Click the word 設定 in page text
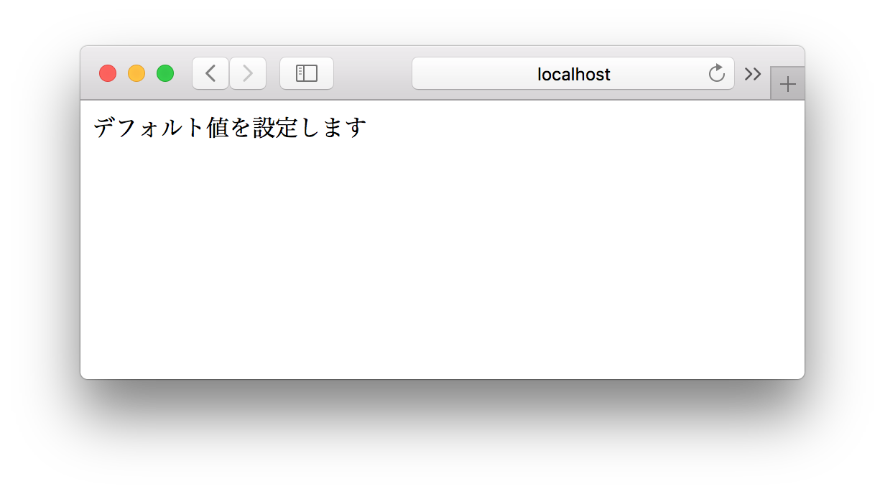 coord(276,128)
